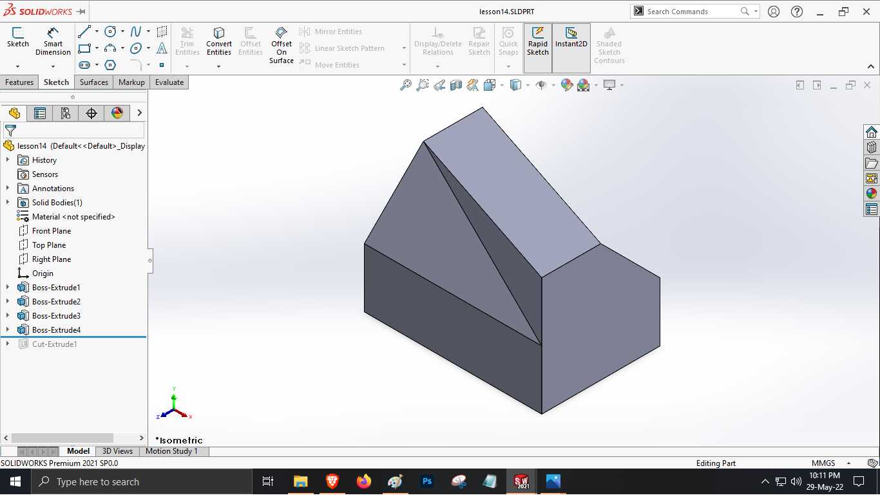Image resolution: width=880 pixels, height=502 pixels.
Task: Open the Design Library task pane icon
Action: pyautogui.click(x=872, y=147)
